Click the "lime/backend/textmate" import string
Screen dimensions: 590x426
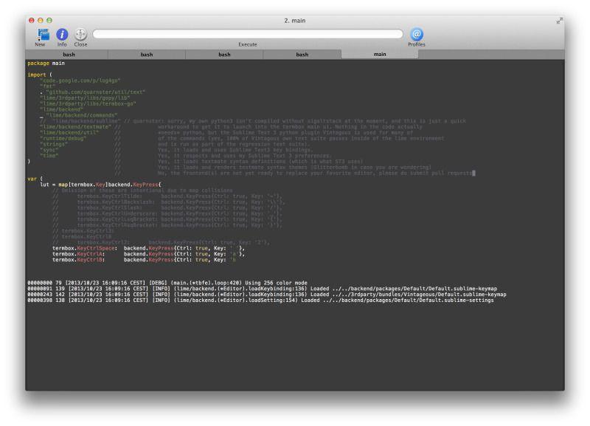point(75,127)
